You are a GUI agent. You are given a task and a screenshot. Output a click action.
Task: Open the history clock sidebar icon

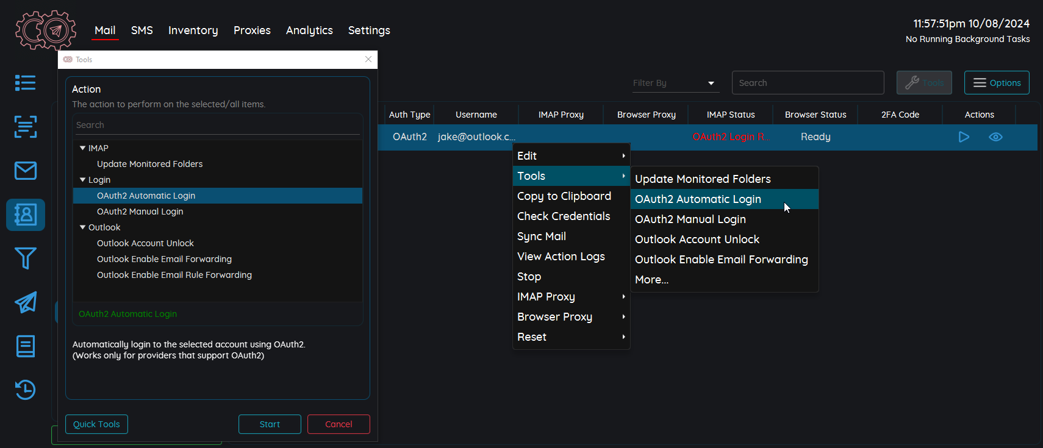25,390
